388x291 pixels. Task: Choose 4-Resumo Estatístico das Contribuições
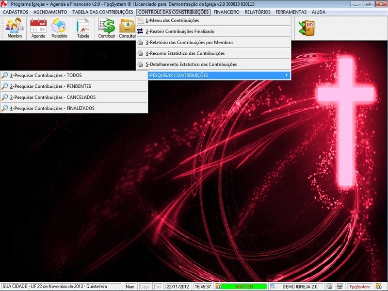pos(213,53)
